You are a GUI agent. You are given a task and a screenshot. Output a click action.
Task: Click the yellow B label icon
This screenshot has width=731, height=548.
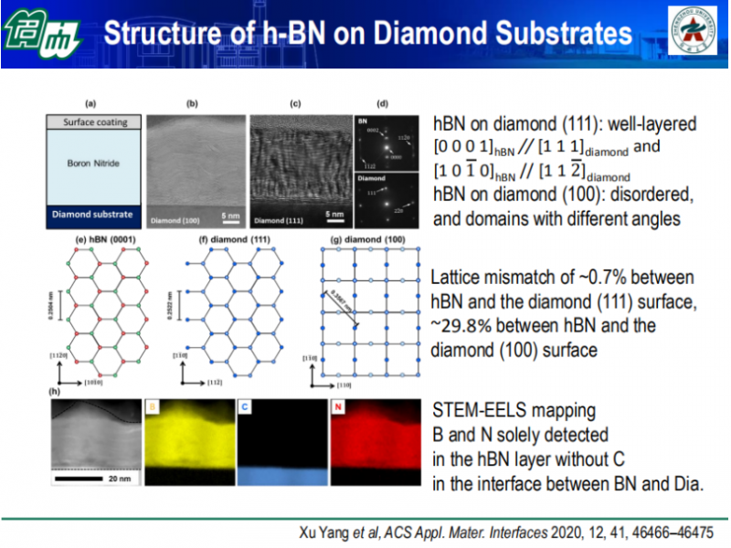[152, 406]
